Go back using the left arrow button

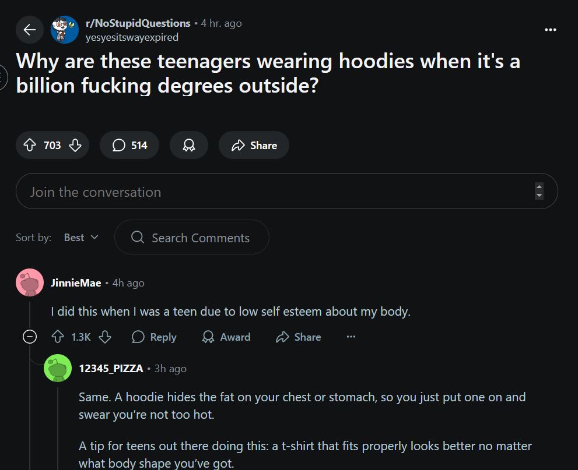(30, 30)
